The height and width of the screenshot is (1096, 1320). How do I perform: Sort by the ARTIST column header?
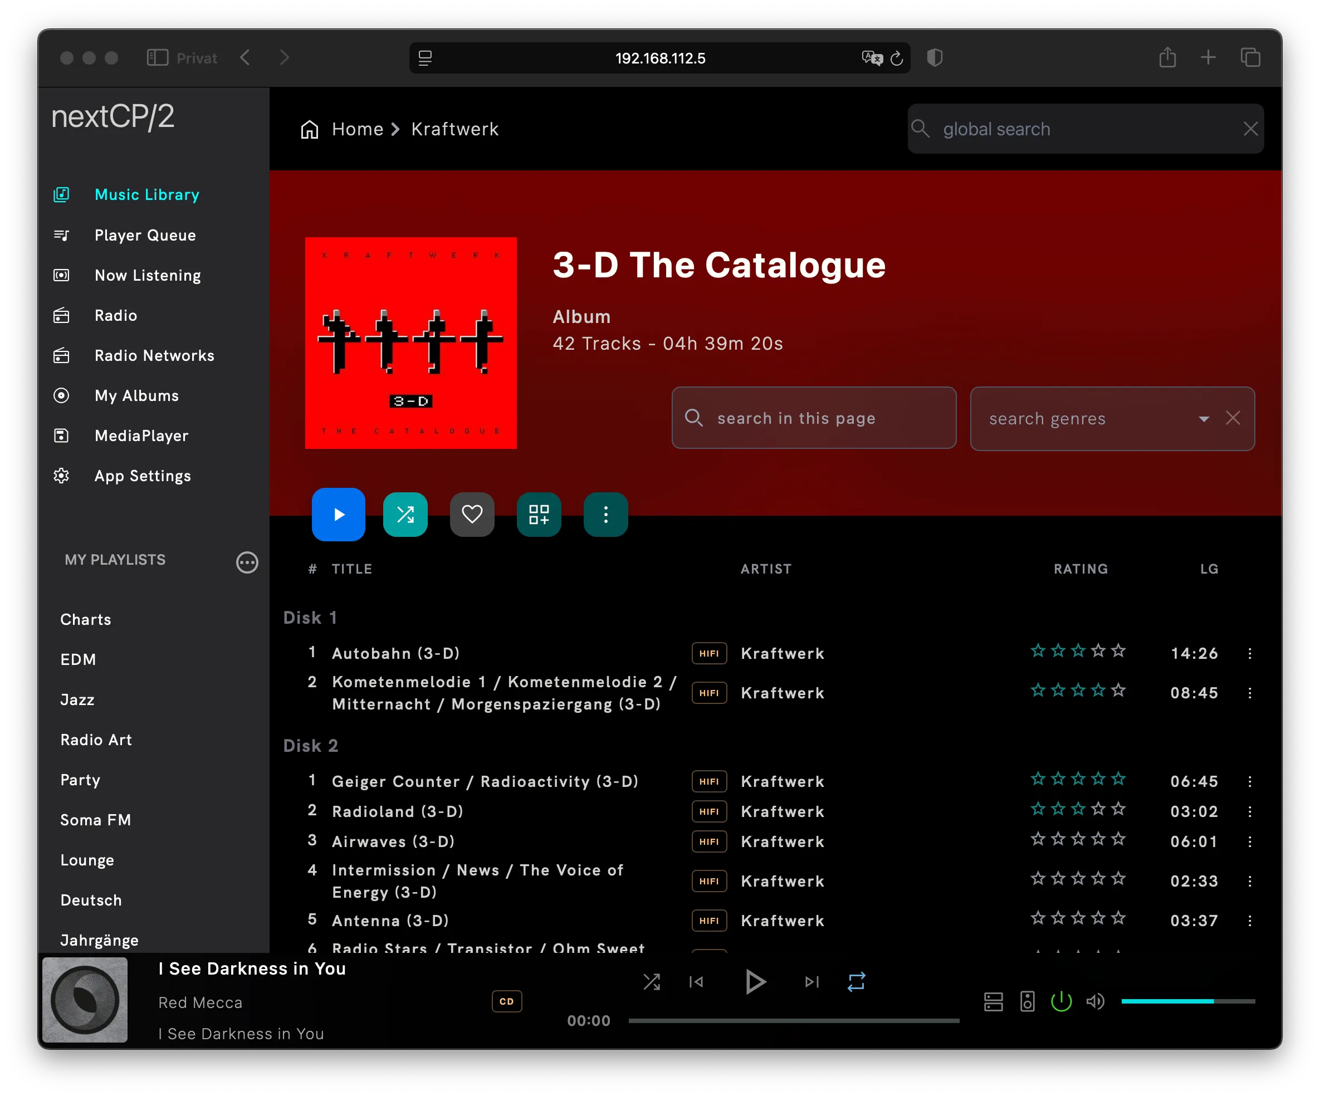766,569
